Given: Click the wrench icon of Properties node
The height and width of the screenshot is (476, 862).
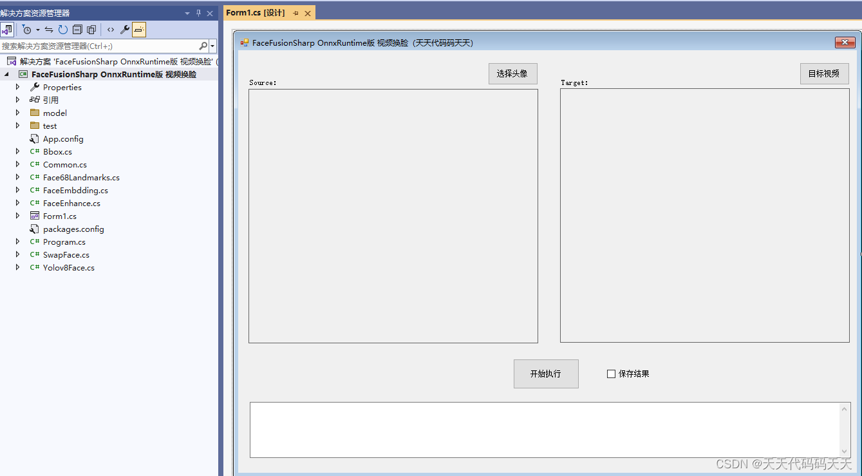Looking at the screenshot, I should click(35, 87).
